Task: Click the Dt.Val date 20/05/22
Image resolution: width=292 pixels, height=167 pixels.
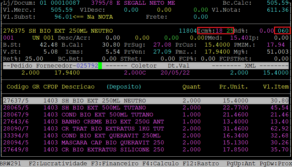Action: pos(175,73)
